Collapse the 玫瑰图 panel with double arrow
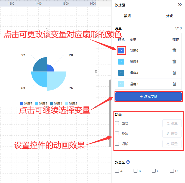This screenshot has width=185, height=183. pos(180,5)
